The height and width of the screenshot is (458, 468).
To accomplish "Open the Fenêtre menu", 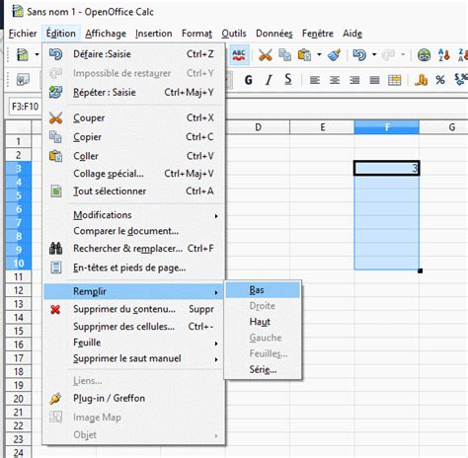I will point(318,34).
